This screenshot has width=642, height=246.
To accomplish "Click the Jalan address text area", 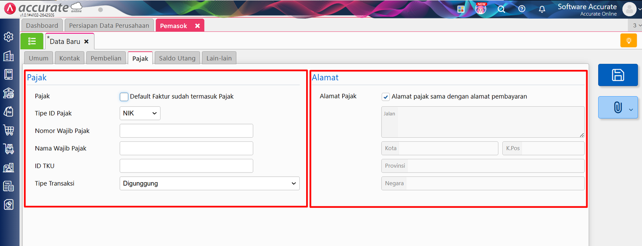I will tap(483, 122).
